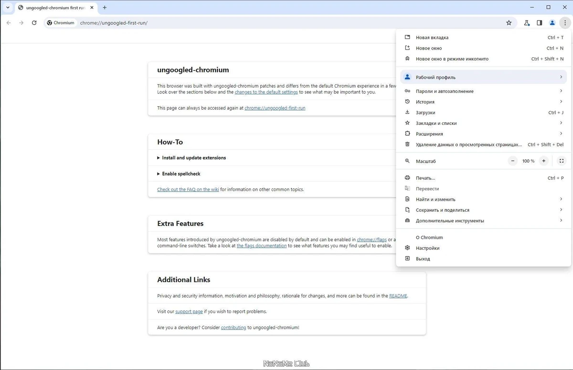Open the Chrome Labs flask icon
573x370 pixels.
(x=527, y=22)
